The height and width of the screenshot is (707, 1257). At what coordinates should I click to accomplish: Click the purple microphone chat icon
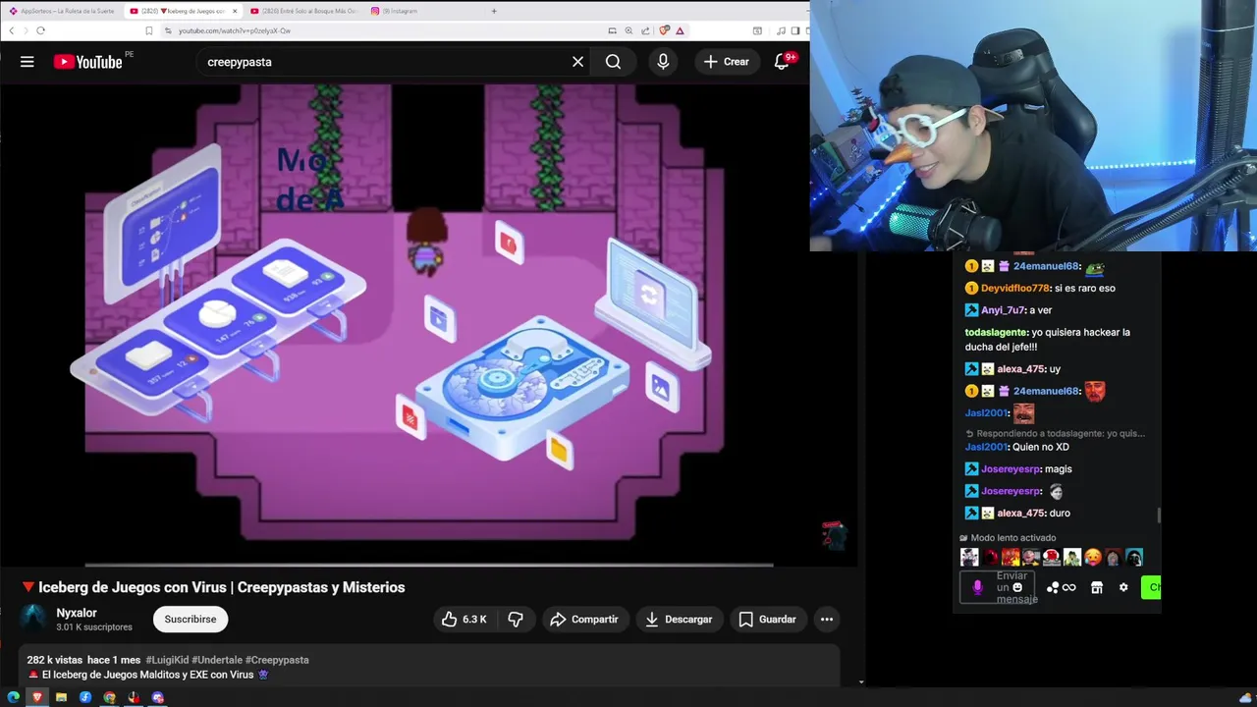coord(977,587)
